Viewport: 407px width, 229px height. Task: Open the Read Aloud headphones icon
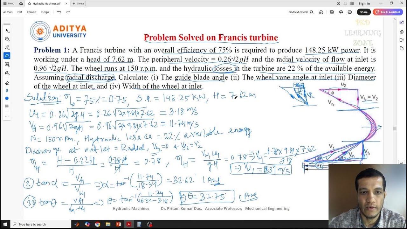pyautogui.click(x=321, y=12)
